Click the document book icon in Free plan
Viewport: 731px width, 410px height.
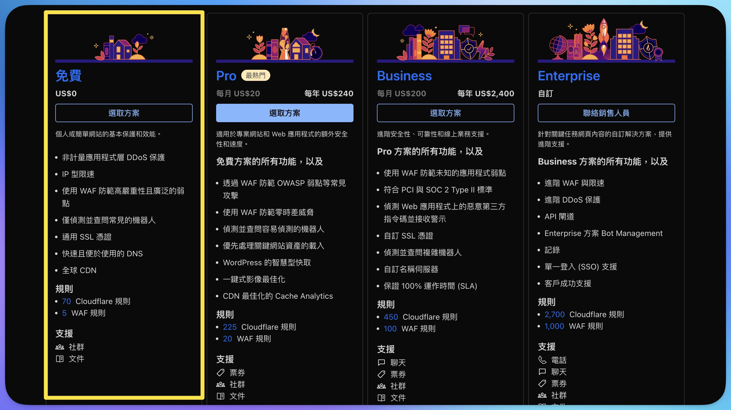pos(59,359)
